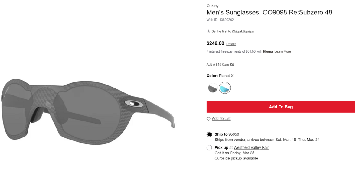Select the Pick up radio button
The image size is (363, 177).
pos(209,148)
